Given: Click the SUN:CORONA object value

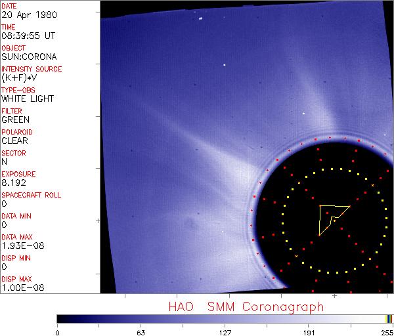Looking at the screenshot, I should [28, 57].
